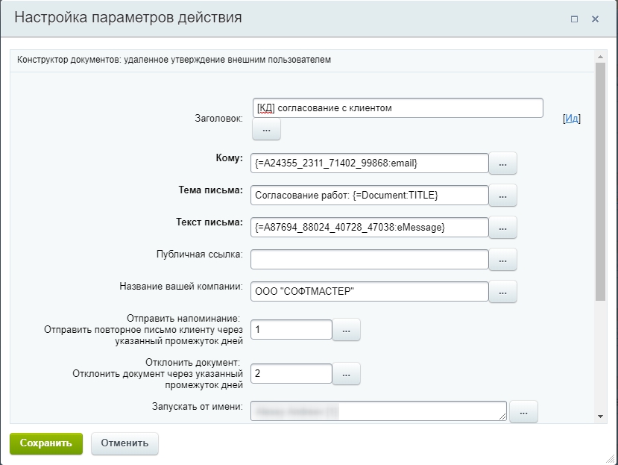Viewport: 618px width, 465px height.
Task: Click the "..." button under Заголовок field
Action: (266, 130)
